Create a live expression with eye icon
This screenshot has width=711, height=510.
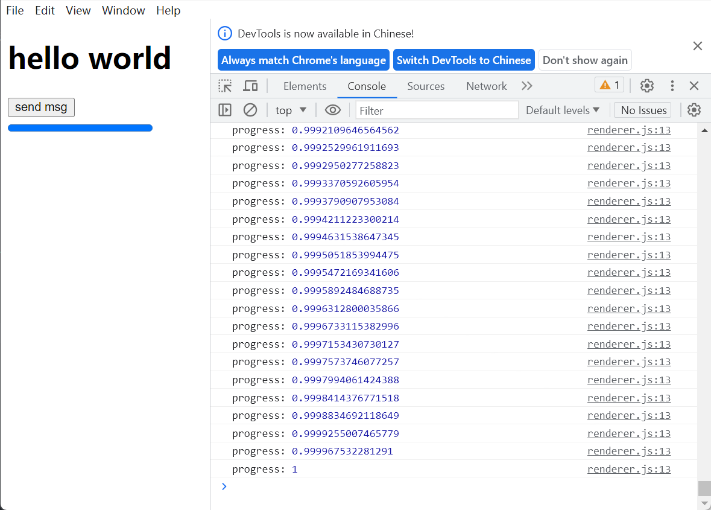[x=332, y=110]
